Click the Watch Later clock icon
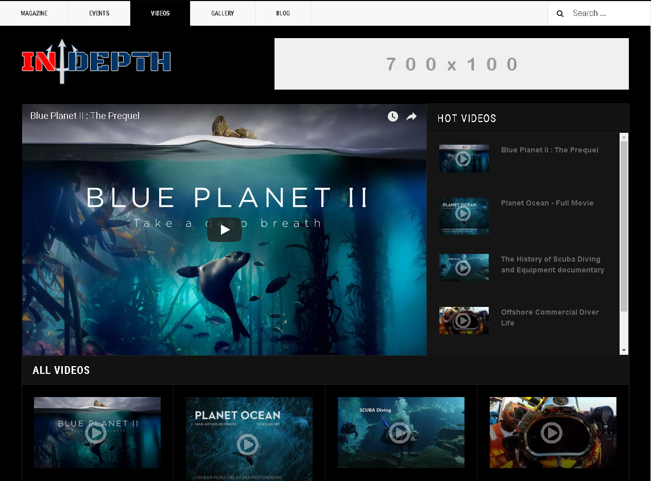Image resolution: width=651 pixels, height=481 pixels. coord(393,116)
